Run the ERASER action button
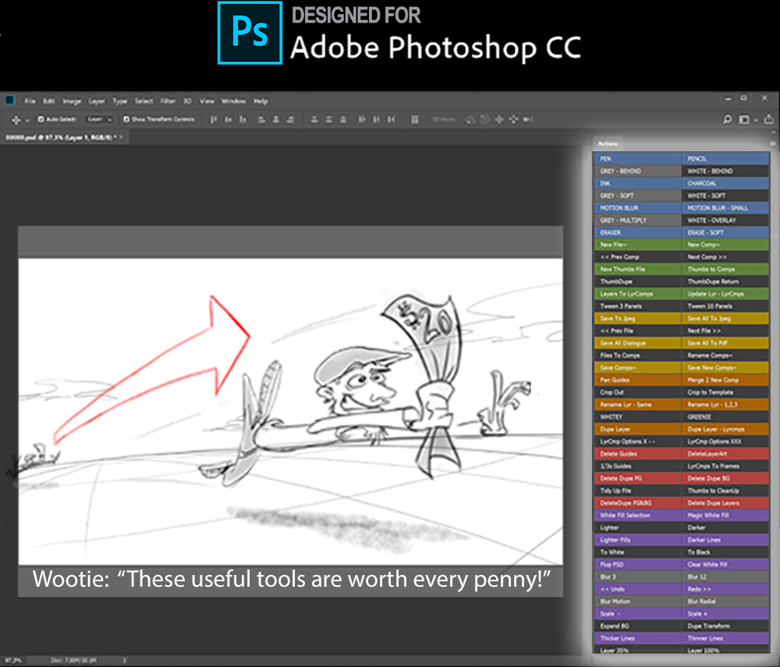Viewport: 780px width, 667px height. tap(638, 233)
